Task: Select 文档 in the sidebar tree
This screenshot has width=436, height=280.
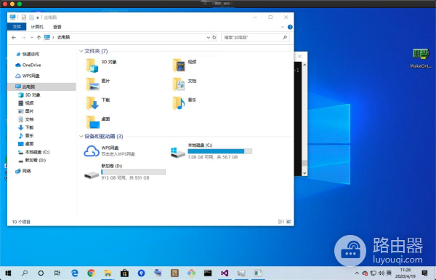Action: (x=26, y=119)
